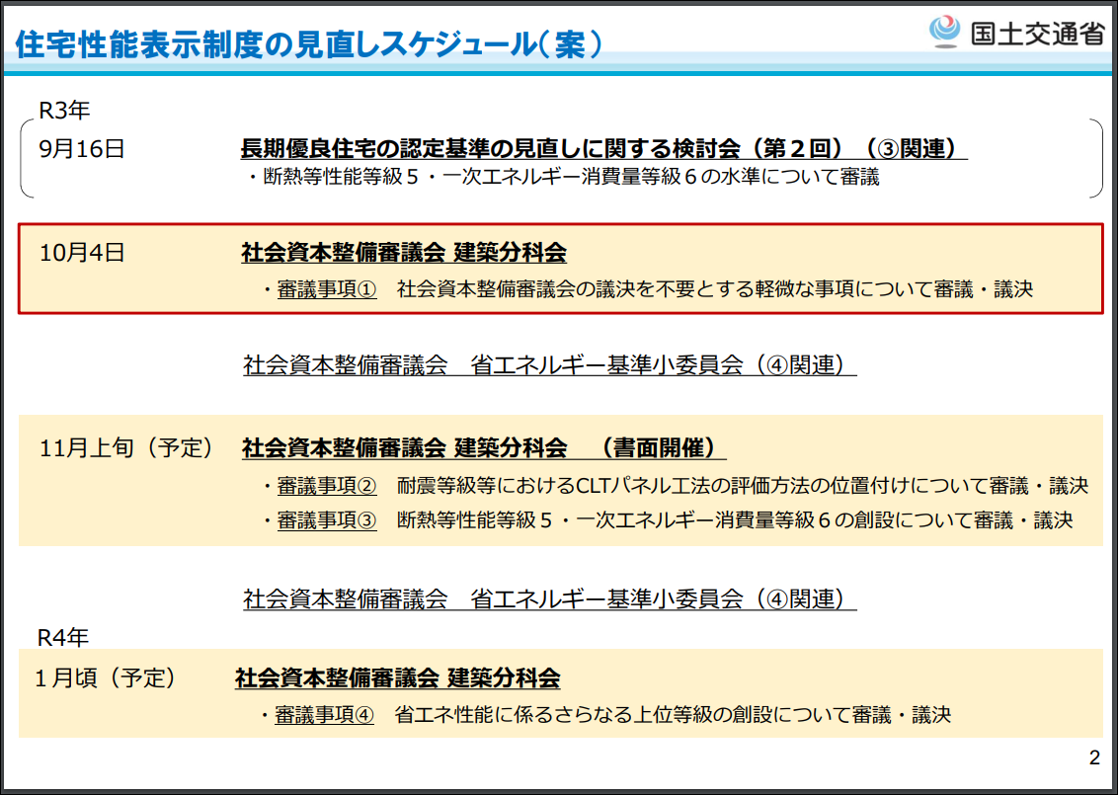Image resolution: width=1118 pixels, height=795 pixels.
Task: Click the 長期優良住宅の認定基準の見直しに関する検討会 heading
Action: (603, 148)
